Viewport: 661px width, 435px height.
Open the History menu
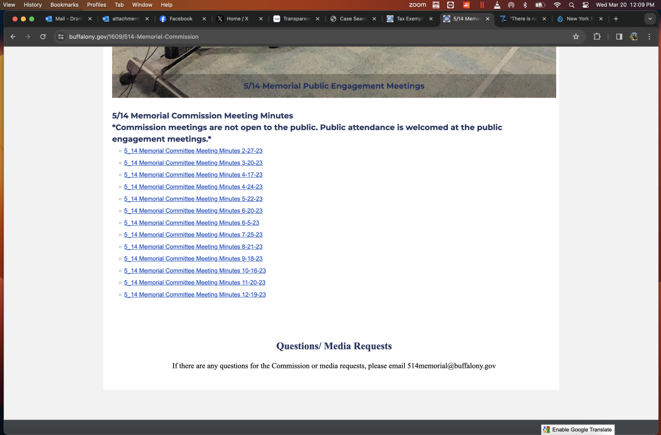pyautogui.click(x=33, y=5)
